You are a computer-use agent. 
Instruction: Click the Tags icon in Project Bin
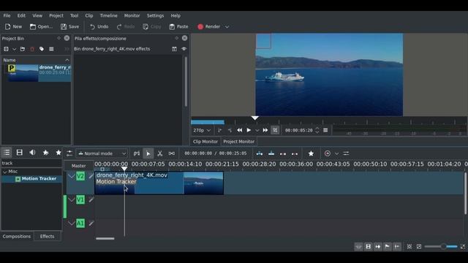[42, 49]
